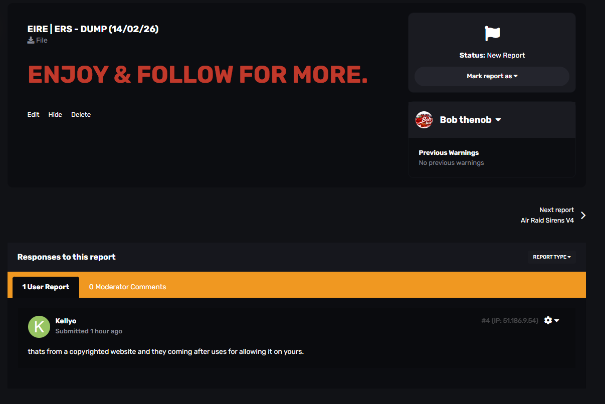Delete the reported content

(81, 115)
